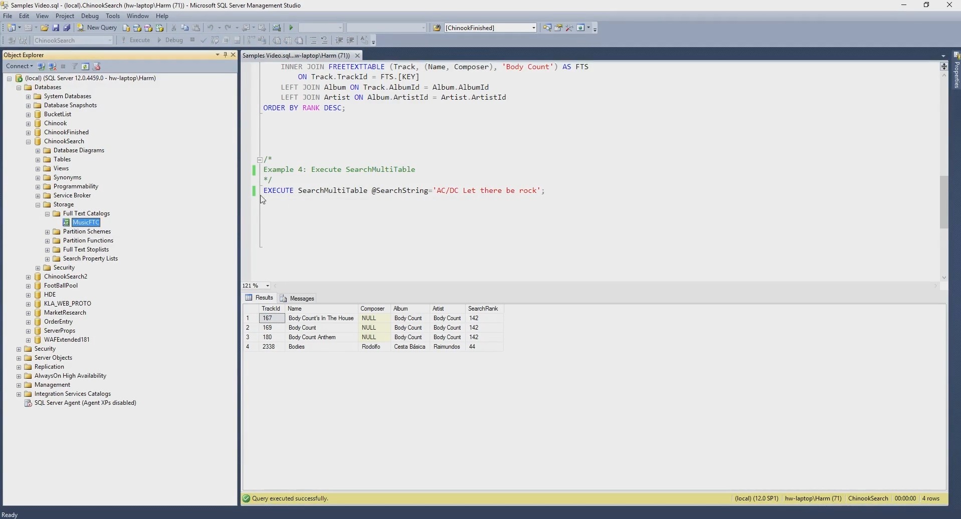The image size is (961, 519).
Task: Collapse the Example 4 comment block
Action: coord(260,160)
